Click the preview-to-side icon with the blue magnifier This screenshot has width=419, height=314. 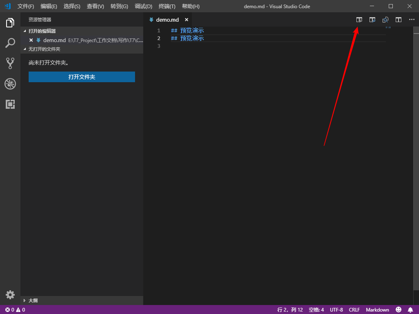click(372, 20)
